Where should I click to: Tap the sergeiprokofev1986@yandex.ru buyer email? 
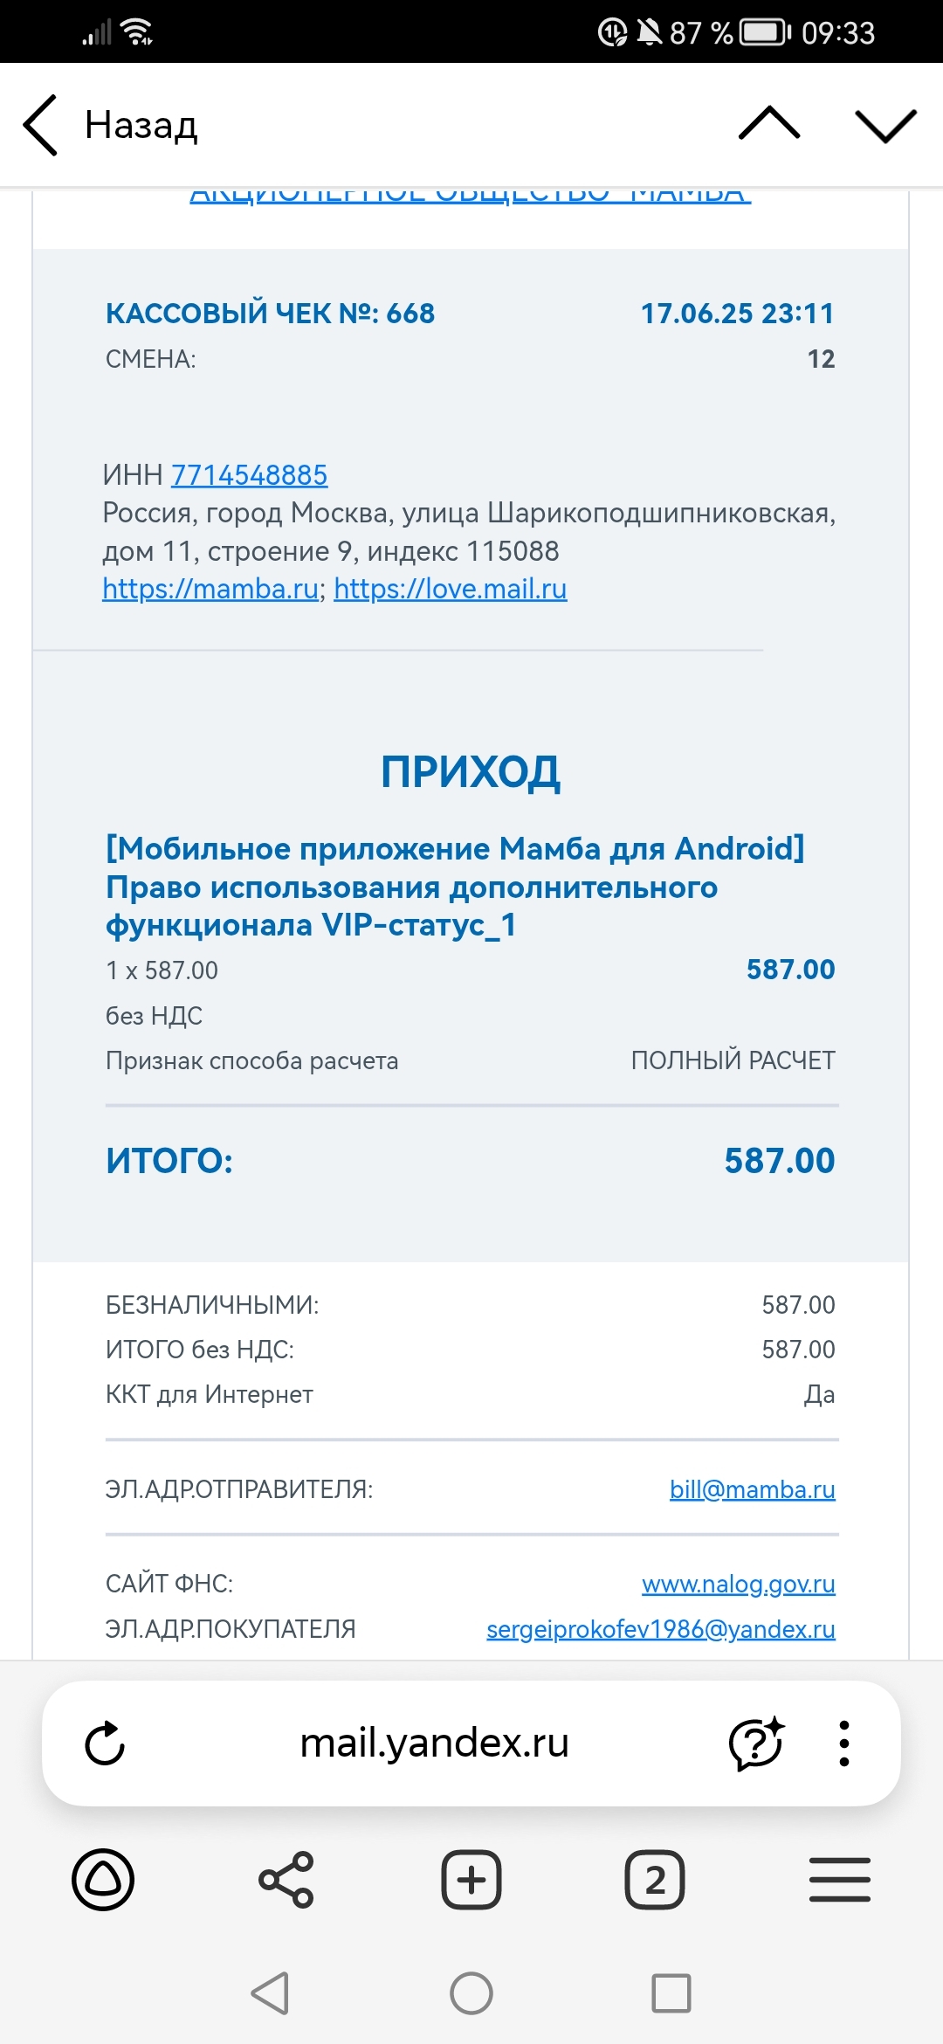(x=660, y=1629)
